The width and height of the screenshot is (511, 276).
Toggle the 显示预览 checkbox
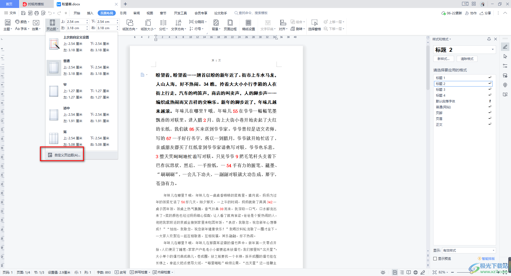(435, 258)
